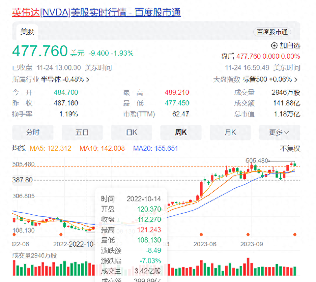The image size is (316, 282).
Task: Click the 百度股市通 badge button
Action: pos(272,32)
